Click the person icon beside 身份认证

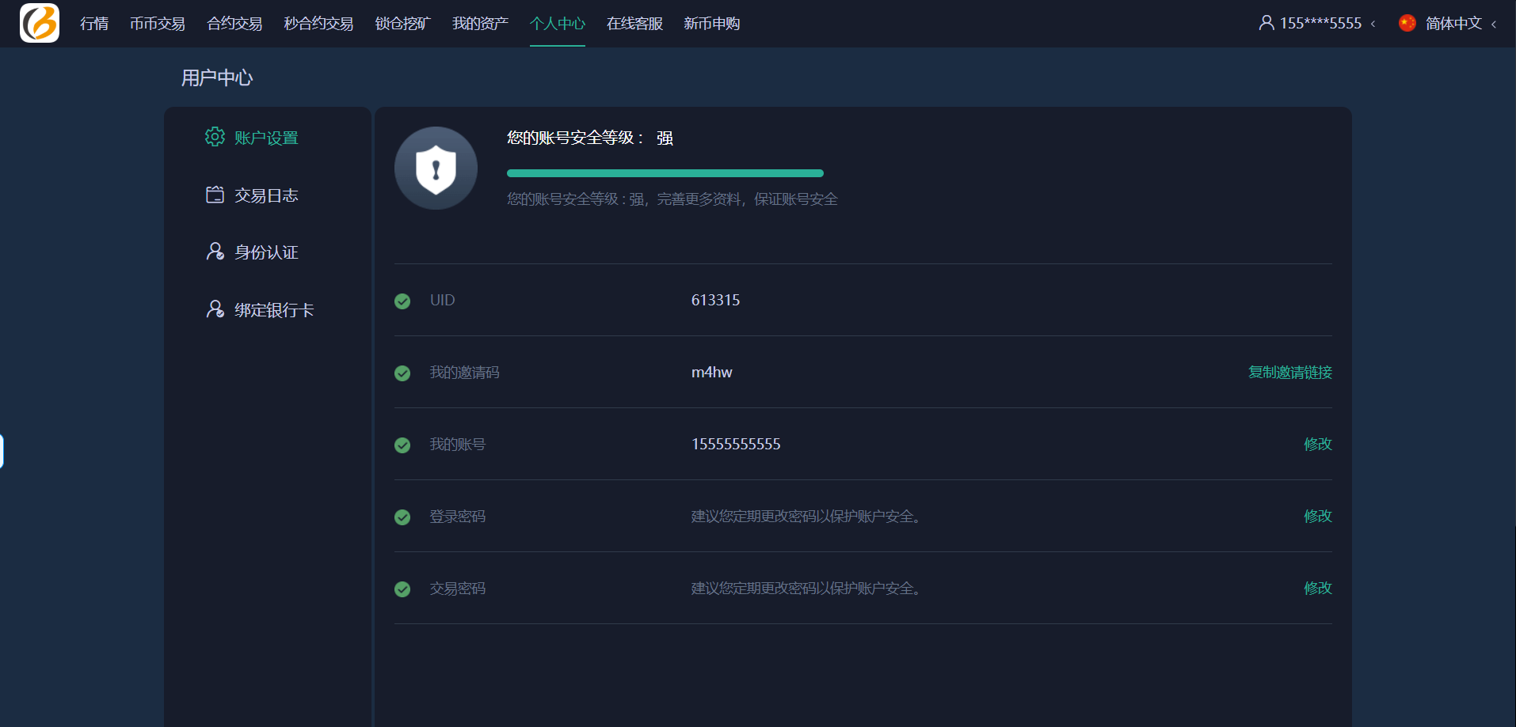(215, 252)
